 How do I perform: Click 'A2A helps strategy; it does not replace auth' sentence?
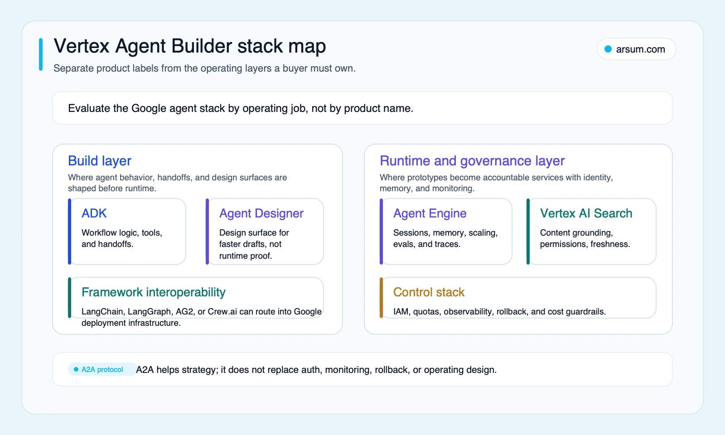coord(316,370)
